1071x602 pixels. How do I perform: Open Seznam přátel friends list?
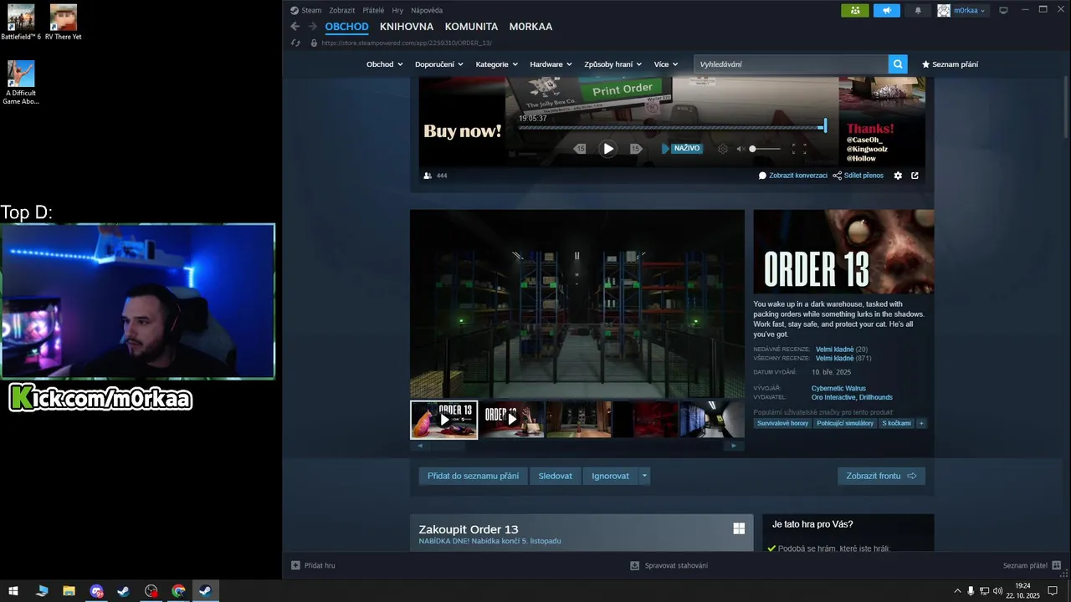(x=1032, y=565)
